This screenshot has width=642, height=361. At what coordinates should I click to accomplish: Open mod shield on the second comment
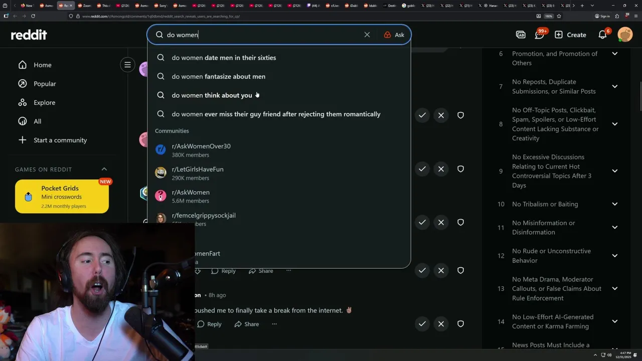(460, 169)
